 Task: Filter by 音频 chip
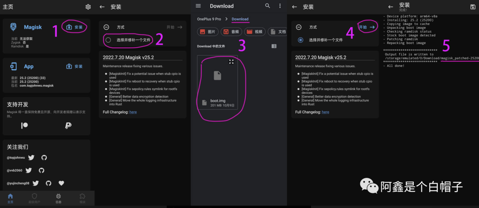(x=231, y=31)
